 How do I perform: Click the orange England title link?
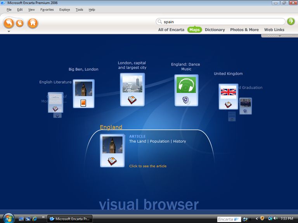111,127
